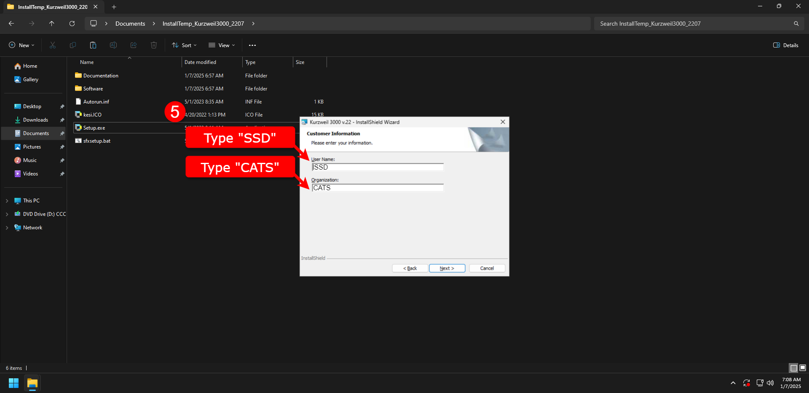
Task: Click Back in InstallShield Wizard
Action: pyautogui.click(x=410, y=268)
